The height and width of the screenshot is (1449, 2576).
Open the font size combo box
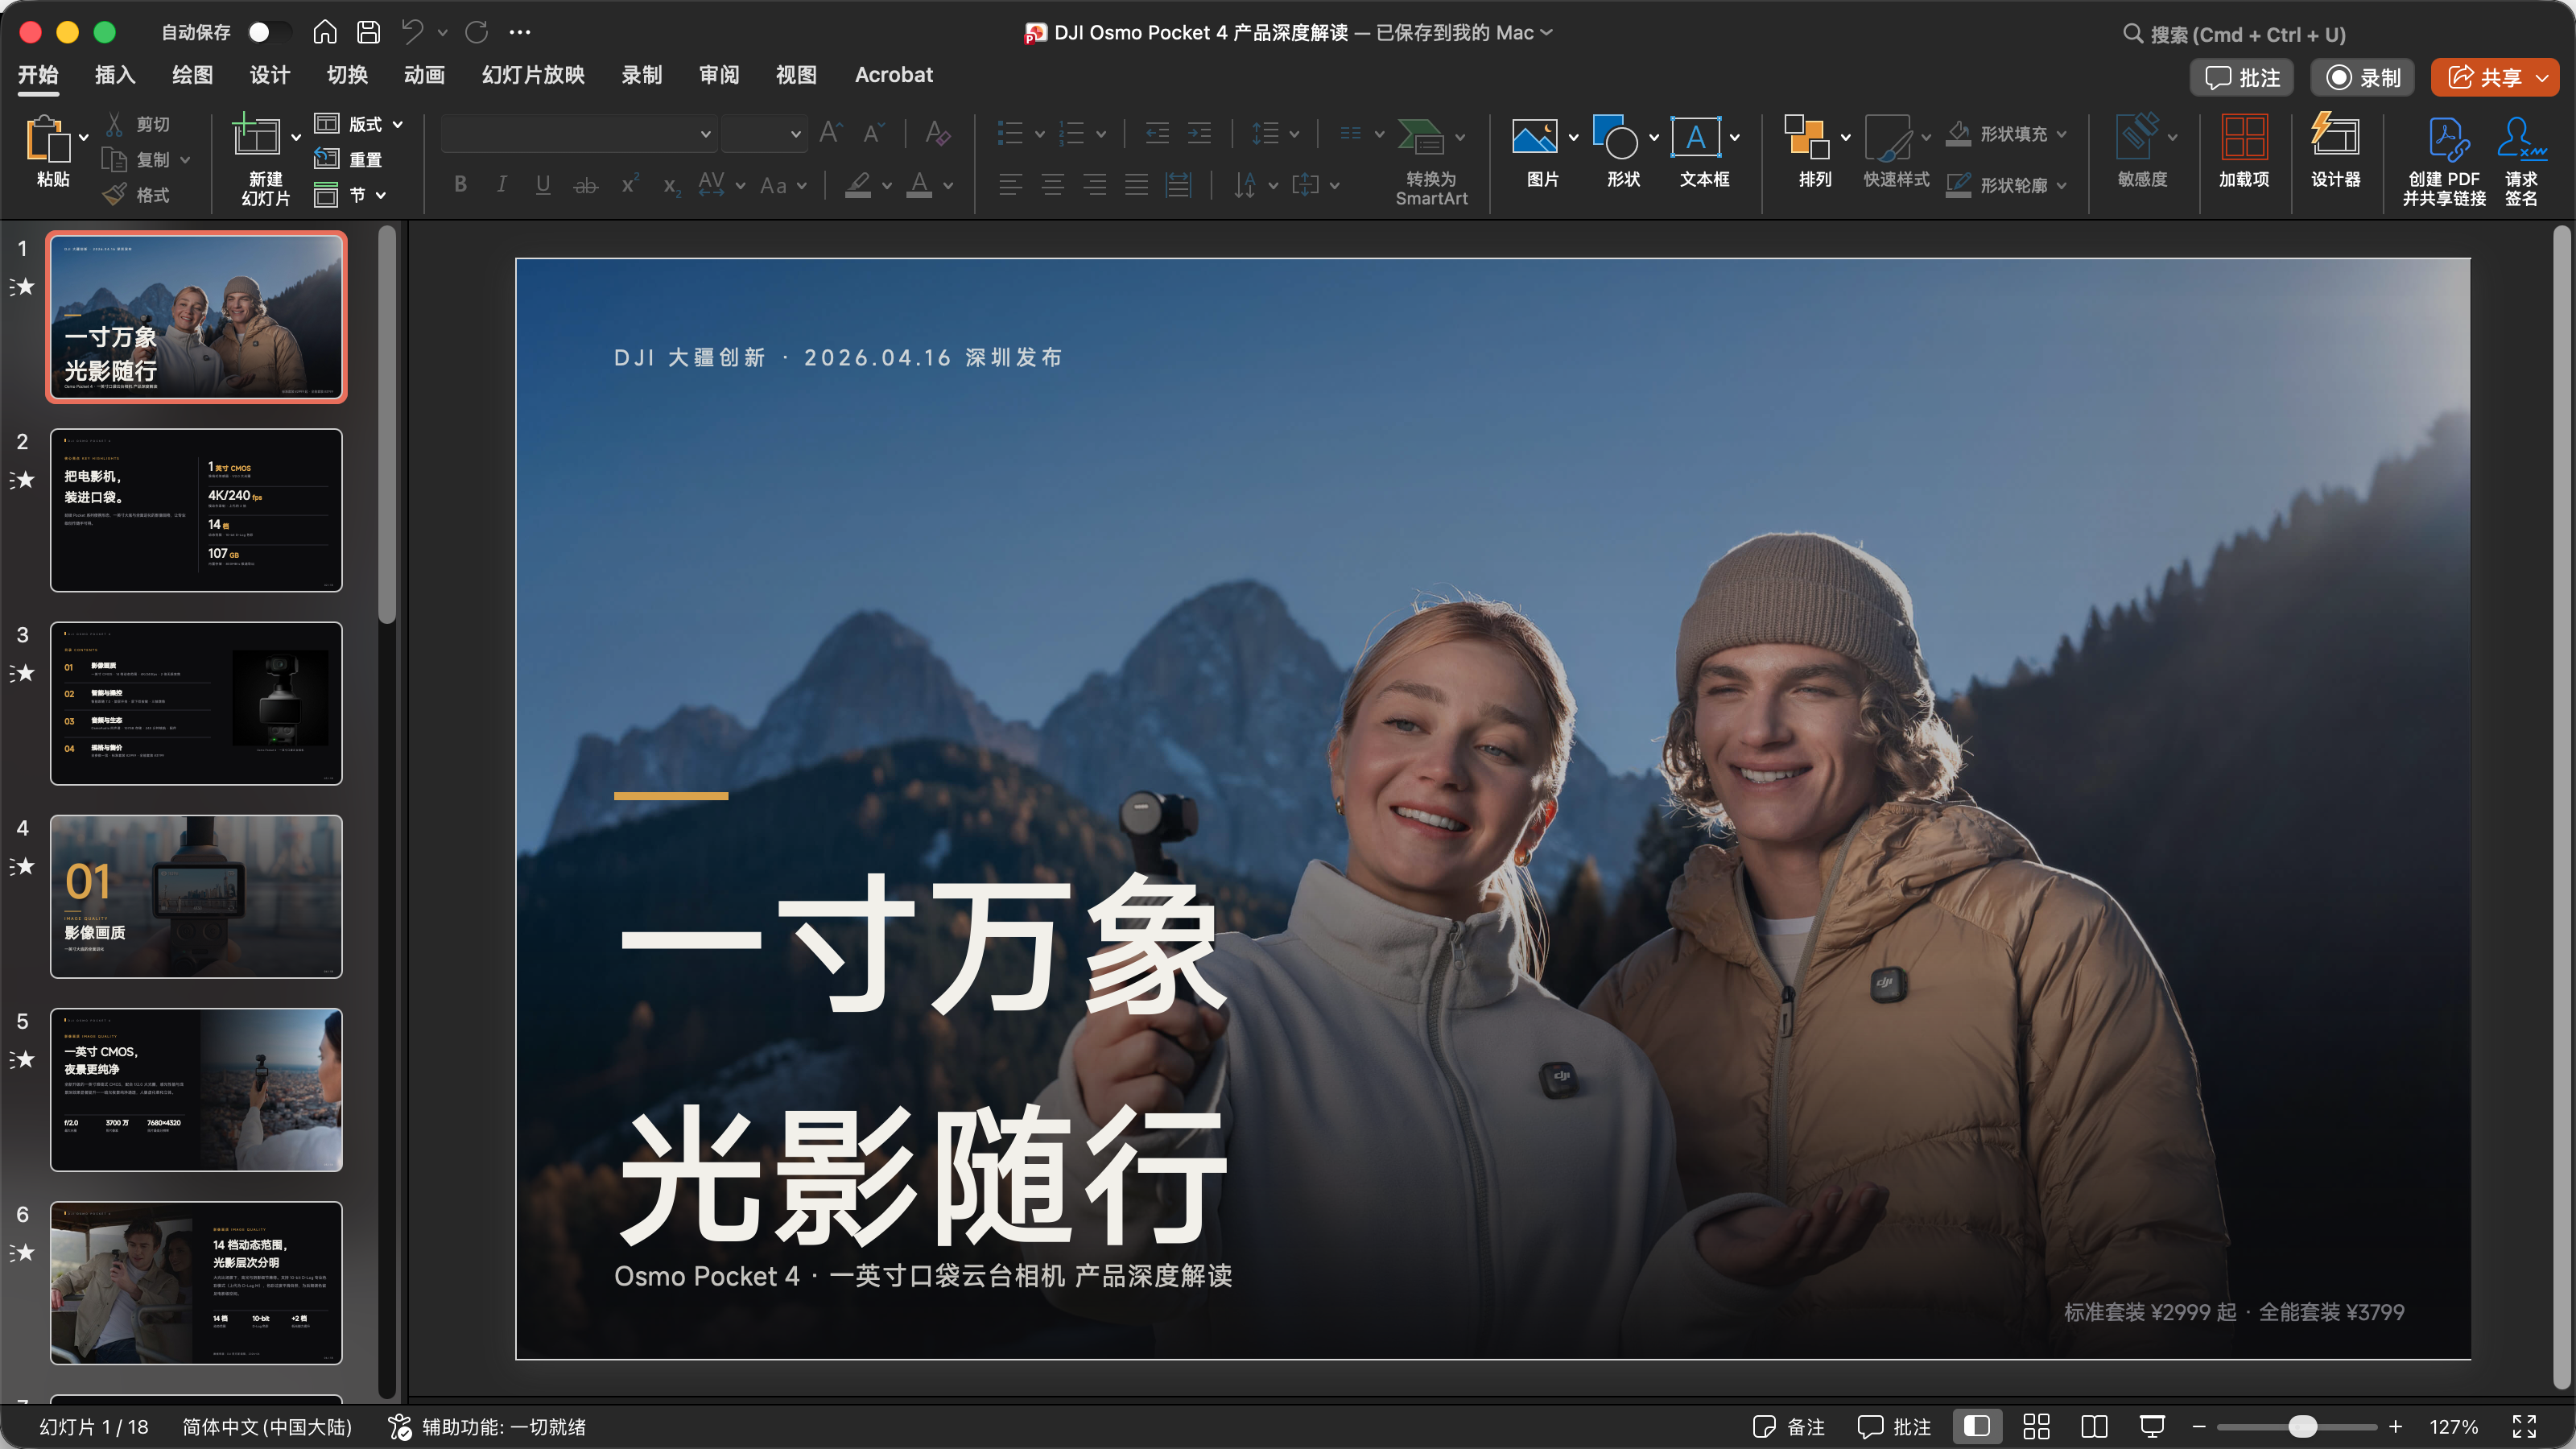click(764, 133)
